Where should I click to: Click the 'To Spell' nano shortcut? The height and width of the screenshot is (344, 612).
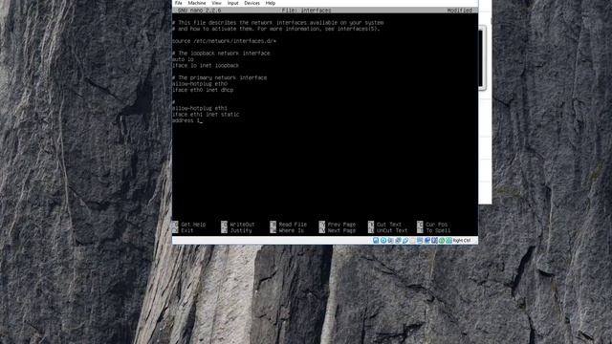pyautogui.click(x=433, y=230)
